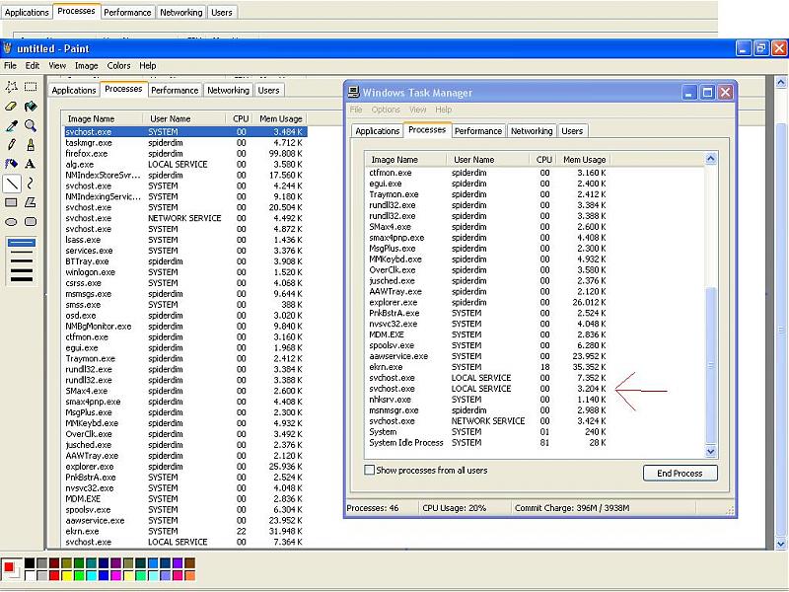This screenshot has height=592, width=789.
Task: Click the current foreground color indicator box
Action: point(9,566)
